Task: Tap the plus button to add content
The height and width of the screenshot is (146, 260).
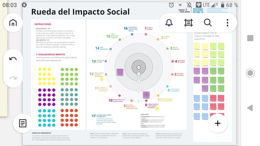Action: point(218,123)
